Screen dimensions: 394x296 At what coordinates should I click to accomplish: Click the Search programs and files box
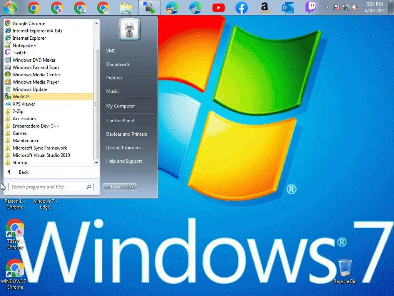tap(51, 187)
